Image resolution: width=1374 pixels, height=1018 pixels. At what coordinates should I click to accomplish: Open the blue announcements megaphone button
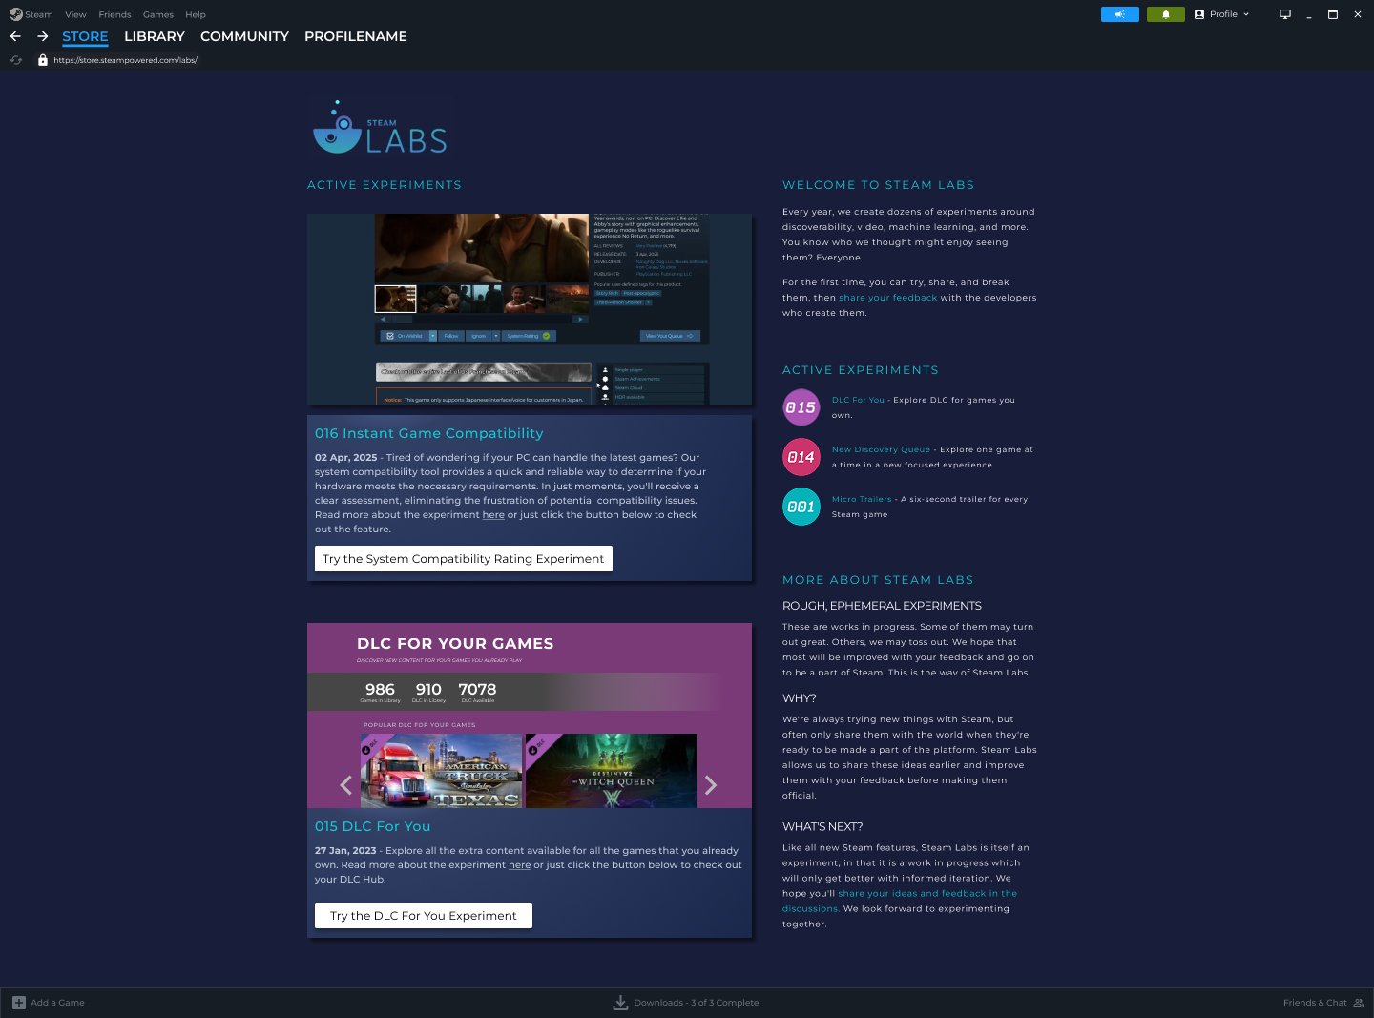pos(1120,14)
